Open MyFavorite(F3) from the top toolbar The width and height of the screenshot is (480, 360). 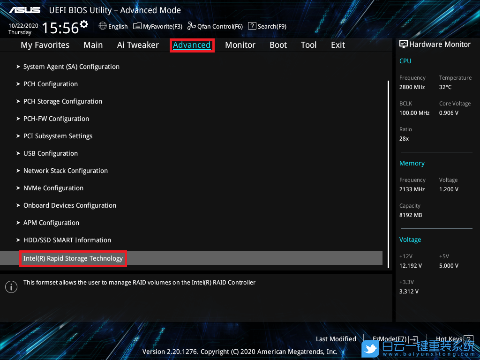(158, 26)
